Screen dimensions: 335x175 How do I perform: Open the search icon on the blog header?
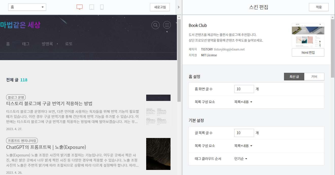pyautogui.click(x=156, y=25)
